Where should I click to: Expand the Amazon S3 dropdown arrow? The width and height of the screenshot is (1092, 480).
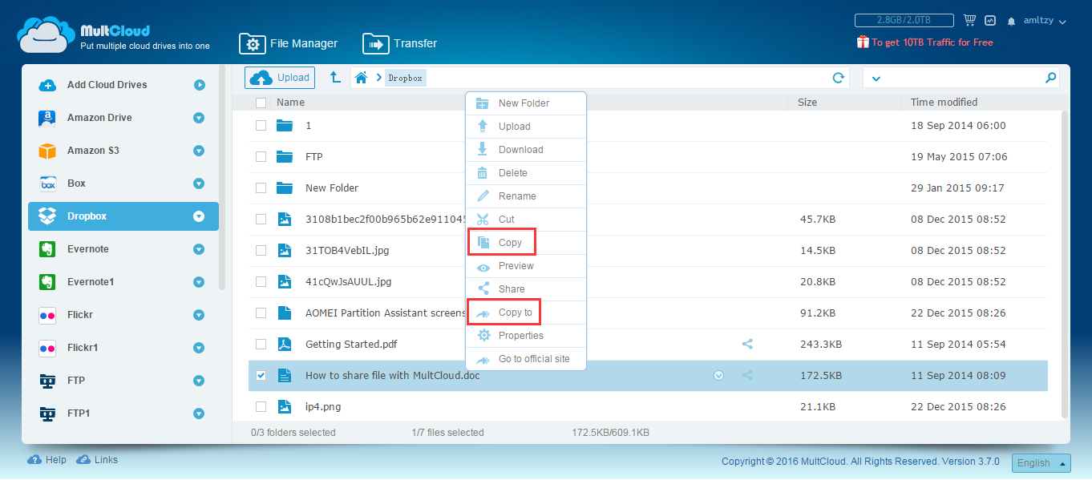199,151
